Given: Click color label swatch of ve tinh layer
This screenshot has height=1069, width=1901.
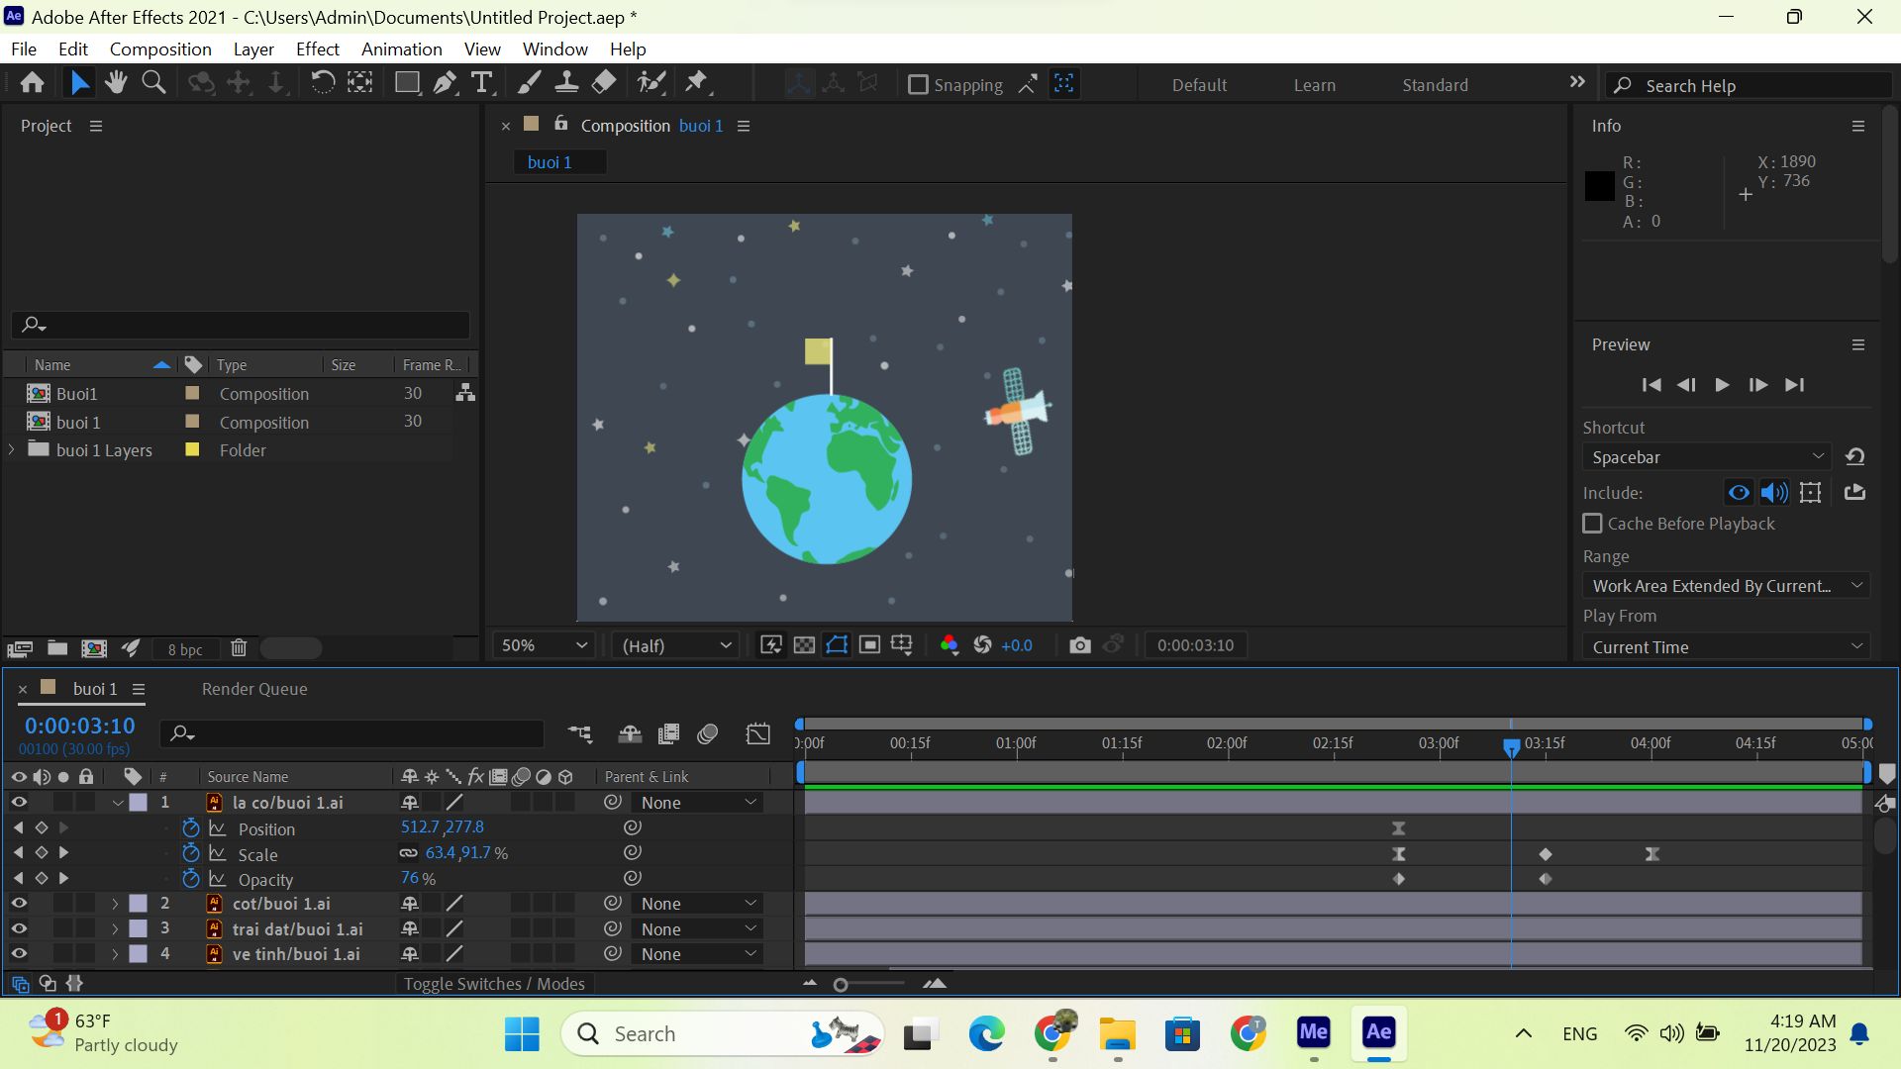Looking at the screenshot, I should [139, 954].
